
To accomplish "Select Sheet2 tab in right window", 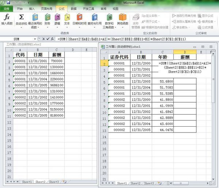I will (x=135, y=183).
